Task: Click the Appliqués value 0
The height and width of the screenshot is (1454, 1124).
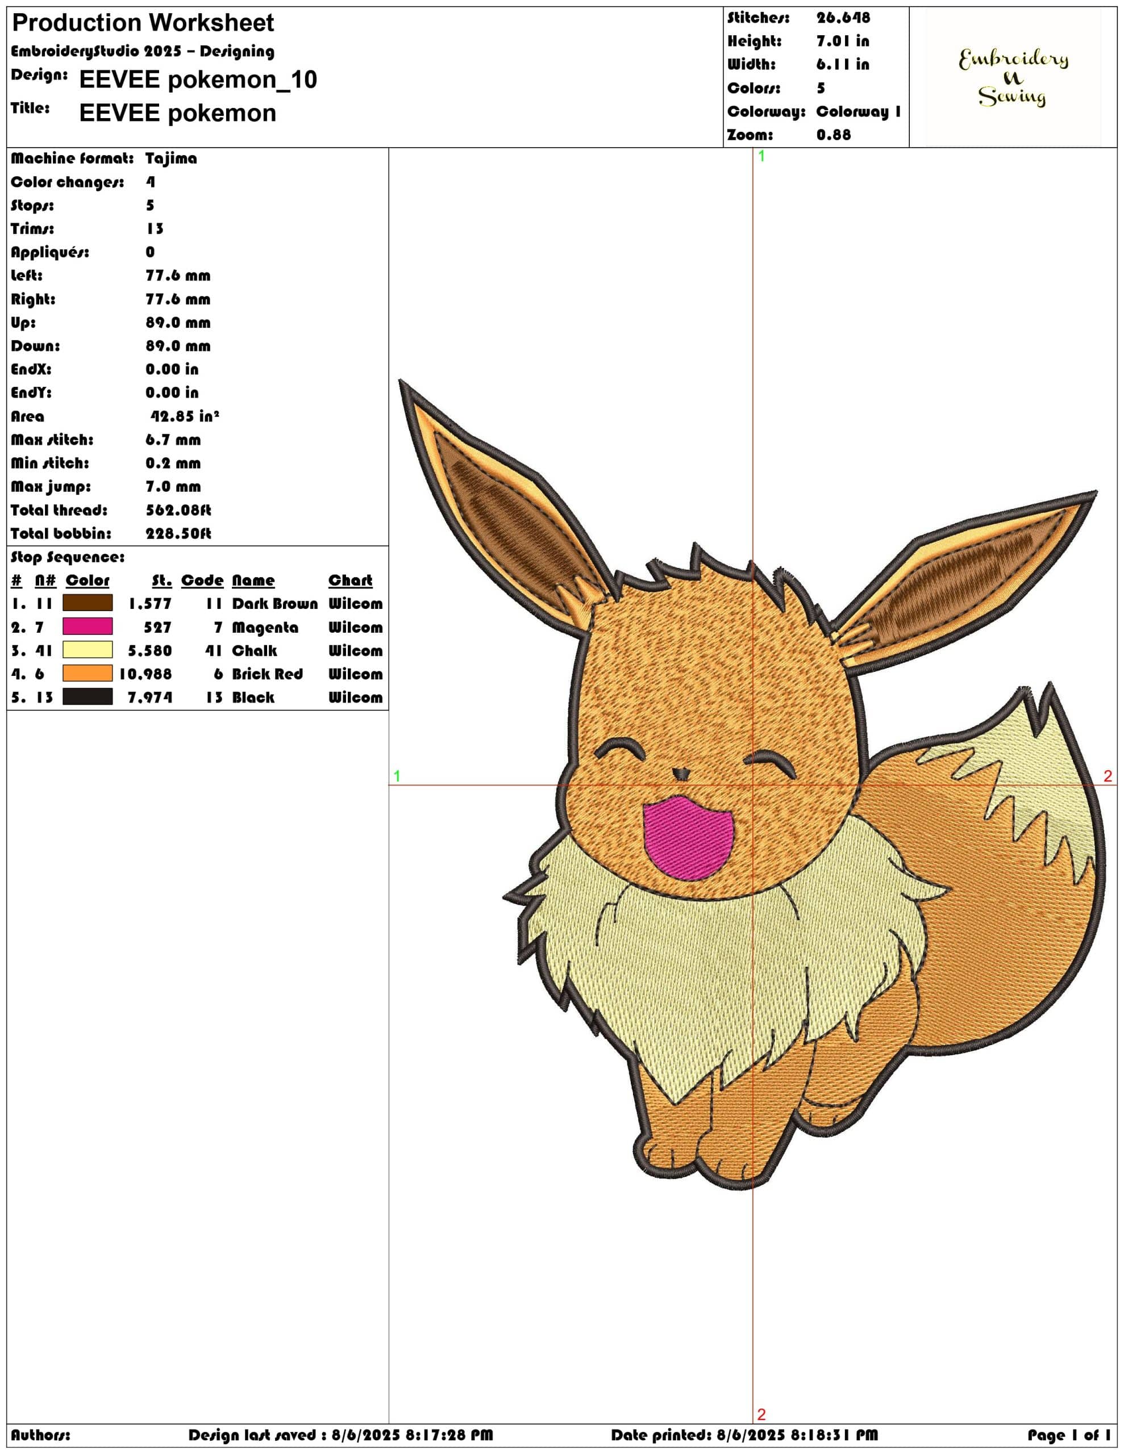Action: 150,252
